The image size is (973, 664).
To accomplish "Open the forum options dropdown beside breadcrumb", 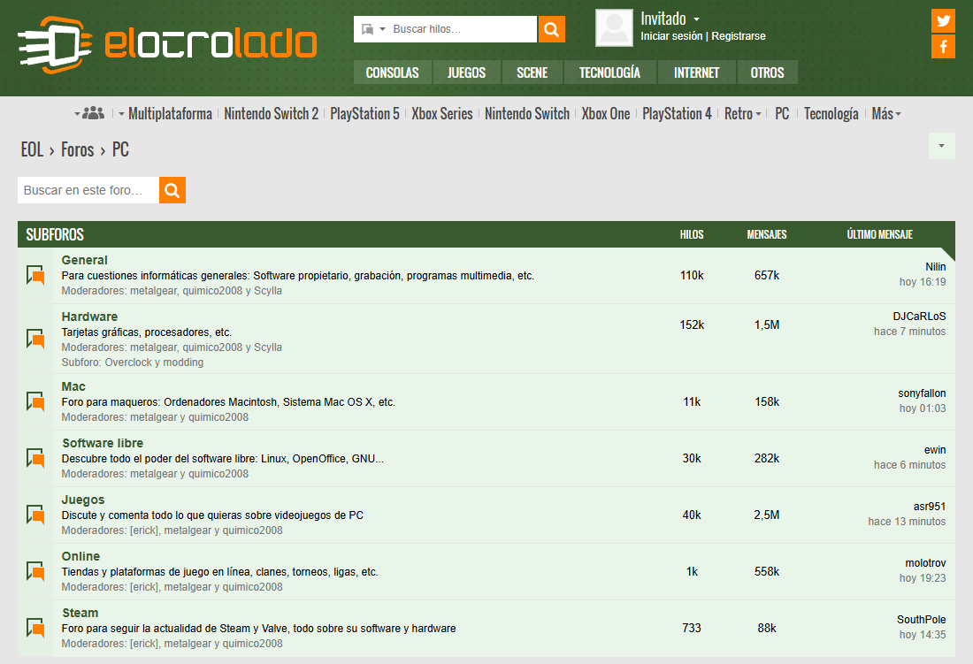I will click(941, 146).
